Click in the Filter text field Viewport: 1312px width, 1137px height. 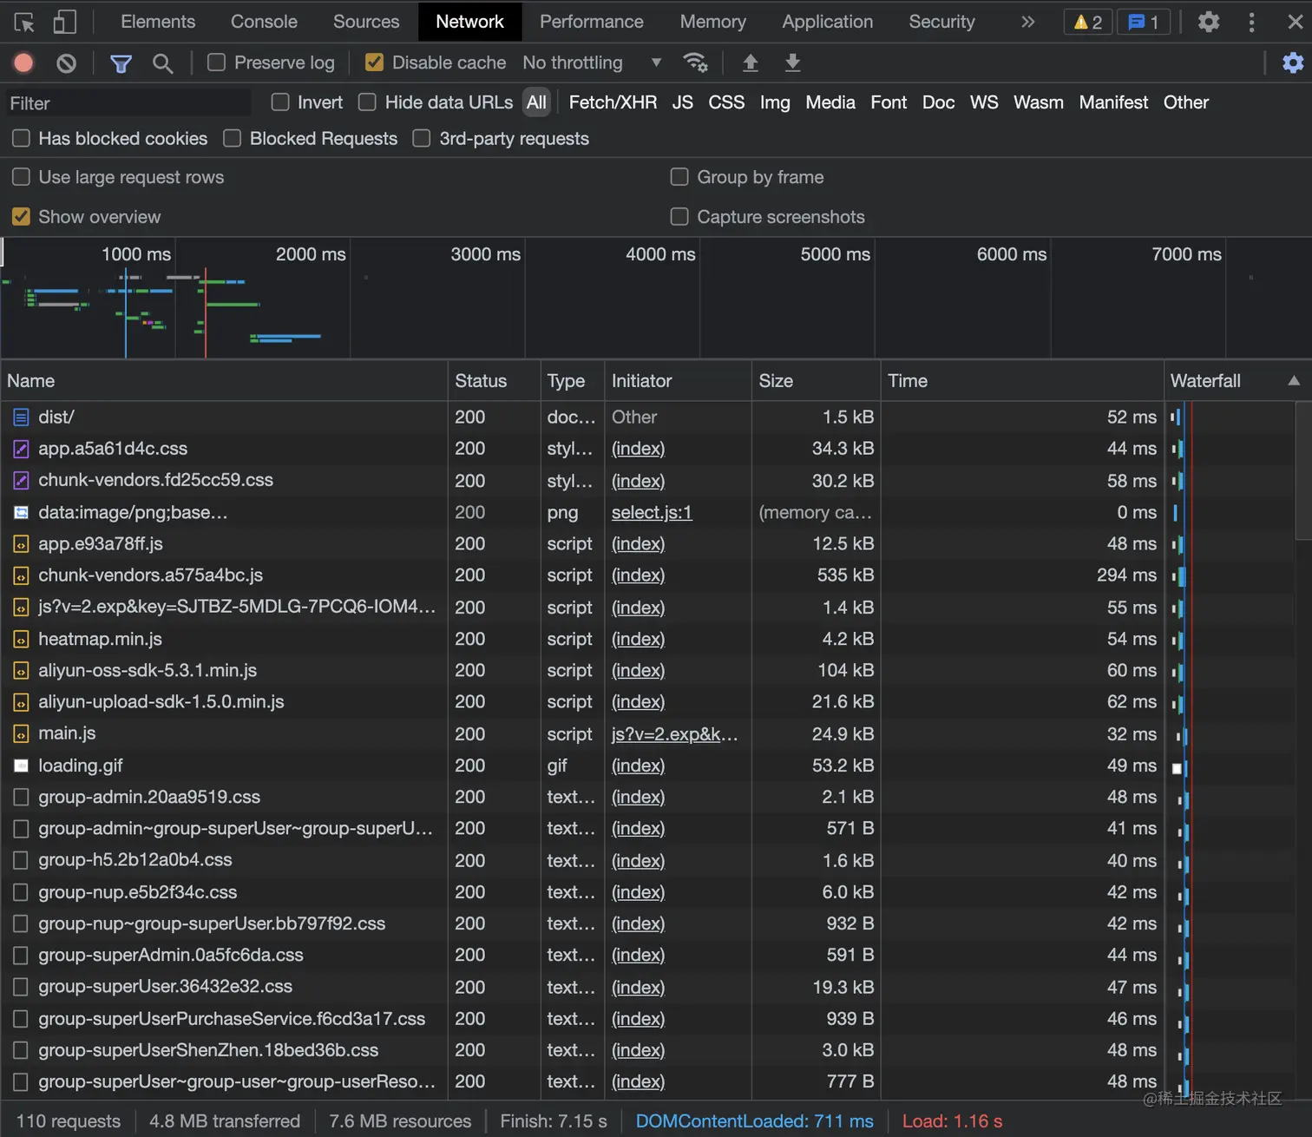coord(128,103)
